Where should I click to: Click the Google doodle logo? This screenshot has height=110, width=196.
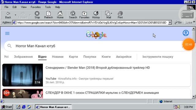96,35
